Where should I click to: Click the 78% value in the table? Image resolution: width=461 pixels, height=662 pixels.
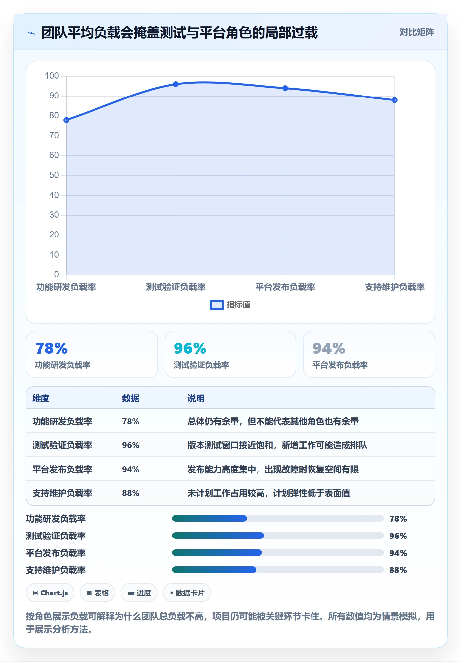click(131, 421)
